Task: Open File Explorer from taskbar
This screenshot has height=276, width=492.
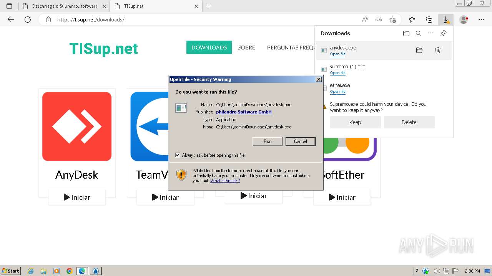Action: [x=43, y=271]
